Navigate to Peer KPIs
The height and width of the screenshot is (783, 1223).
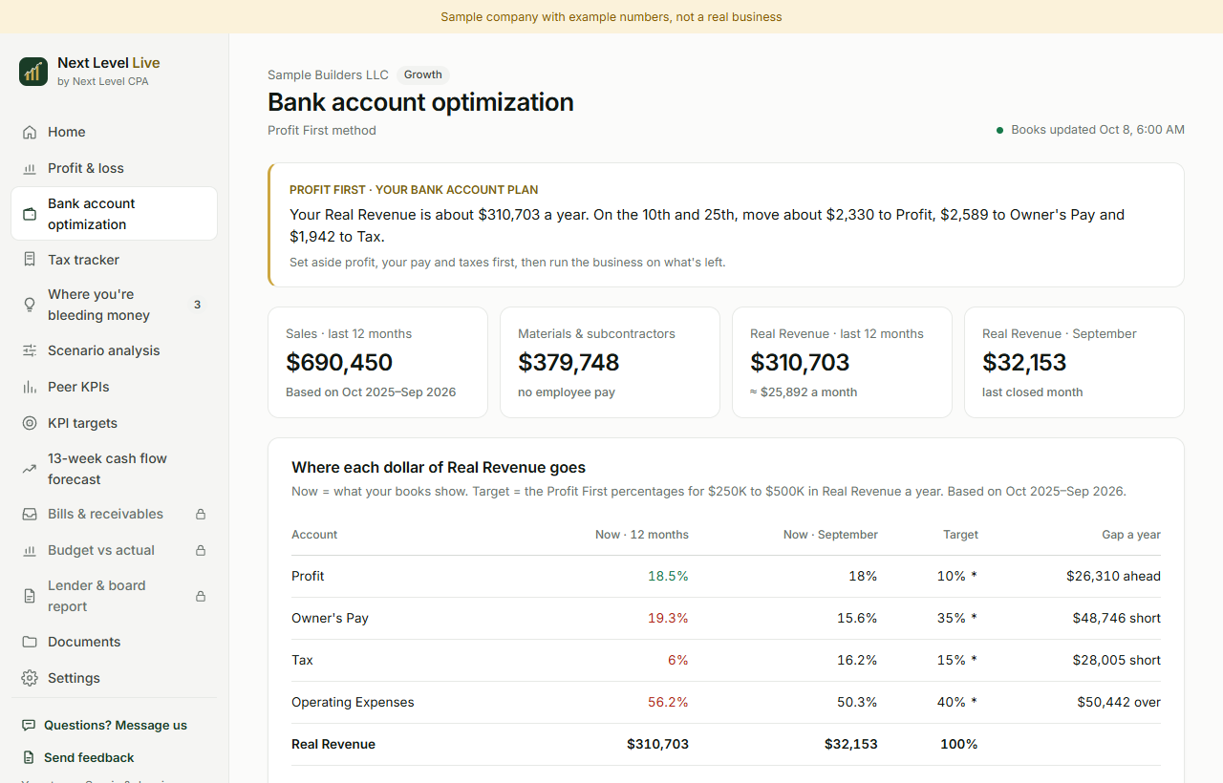click(114, 387)
